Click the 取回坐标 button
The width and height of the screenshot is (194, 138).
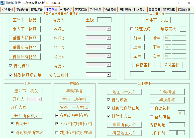172,65
